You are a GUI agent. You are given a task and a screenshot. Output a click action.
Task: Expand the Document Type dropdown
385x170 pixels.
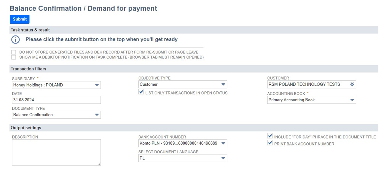tap(97, 115)
